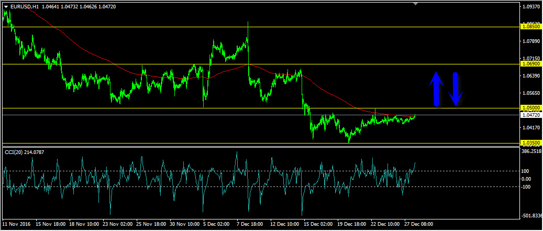The image size is (543, 231).
Task: Click the CCI(20) 214.0787 indicator label
Action: click(x=24, y=152)
